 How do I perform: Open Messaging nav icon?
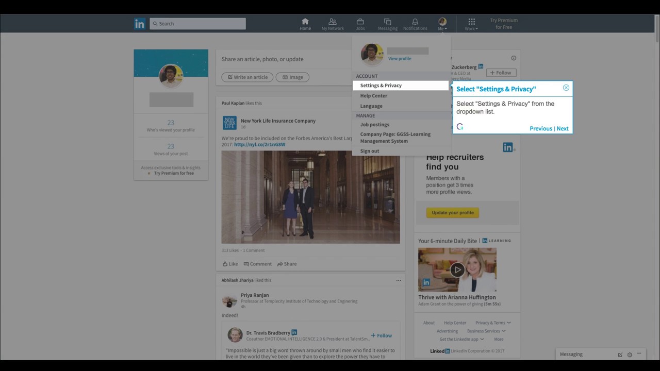[387, 24]
